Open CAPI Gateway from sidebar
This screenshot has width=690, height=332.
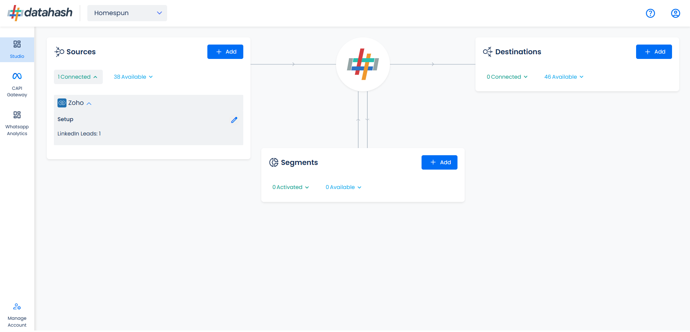17,85
